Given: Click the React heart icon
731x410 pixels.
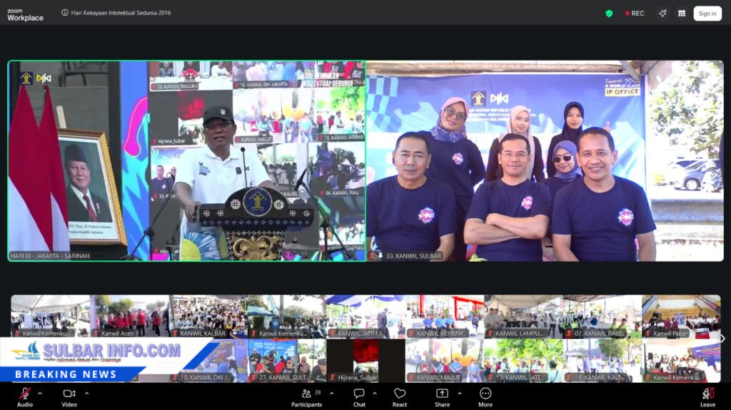Looking at the screenshot, I should click(400, 394).
